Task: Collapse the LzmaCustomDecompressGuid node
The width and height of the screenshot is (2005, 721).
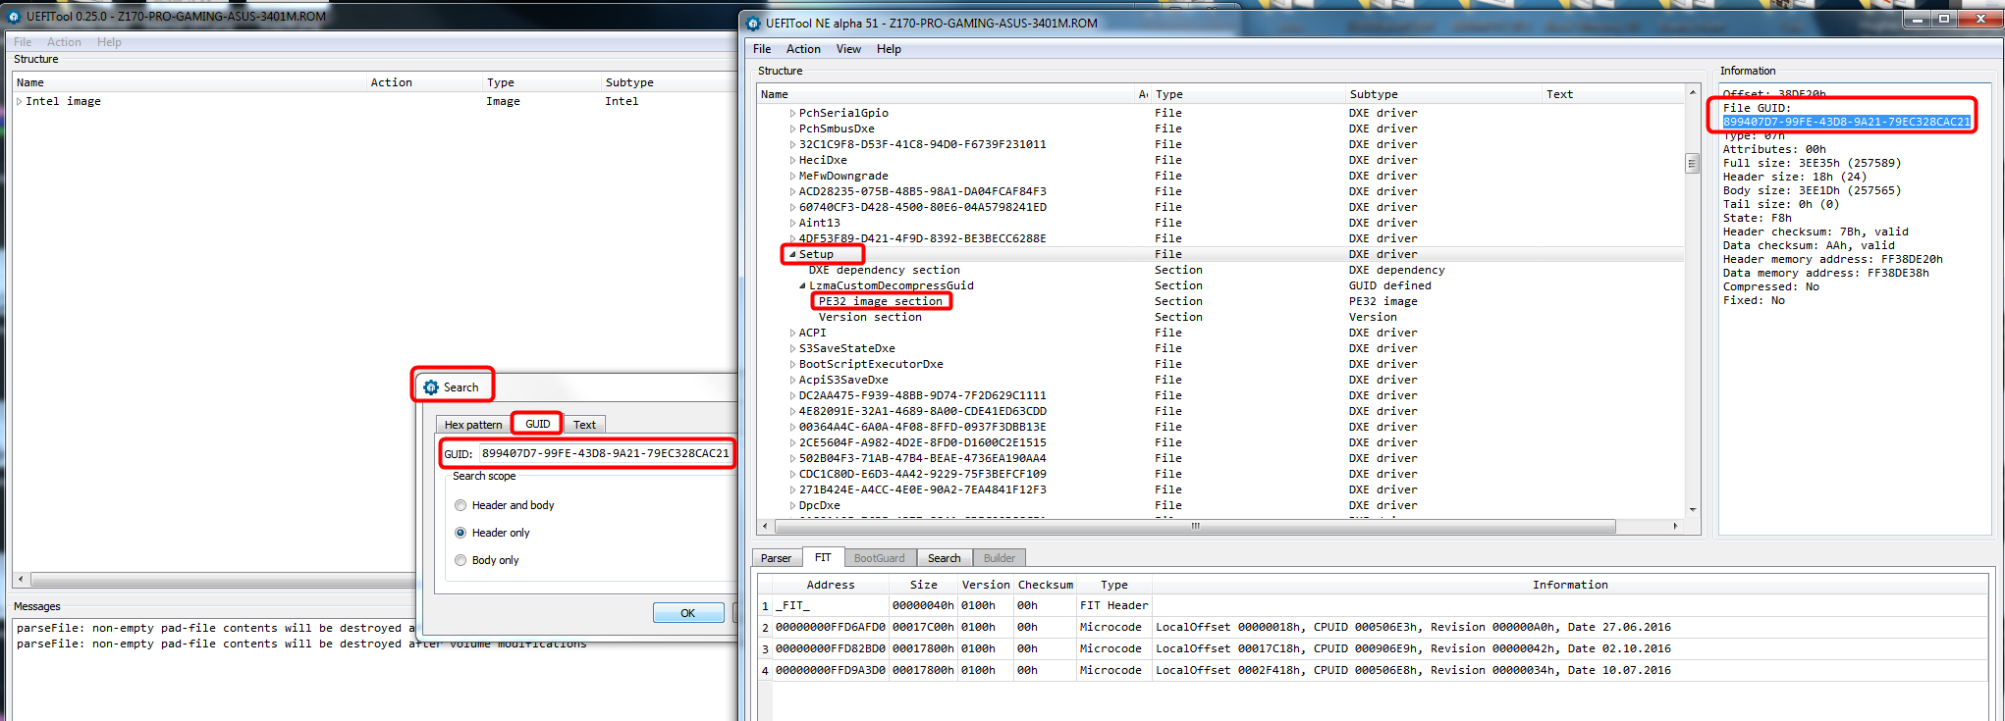Action: point(802,285)
